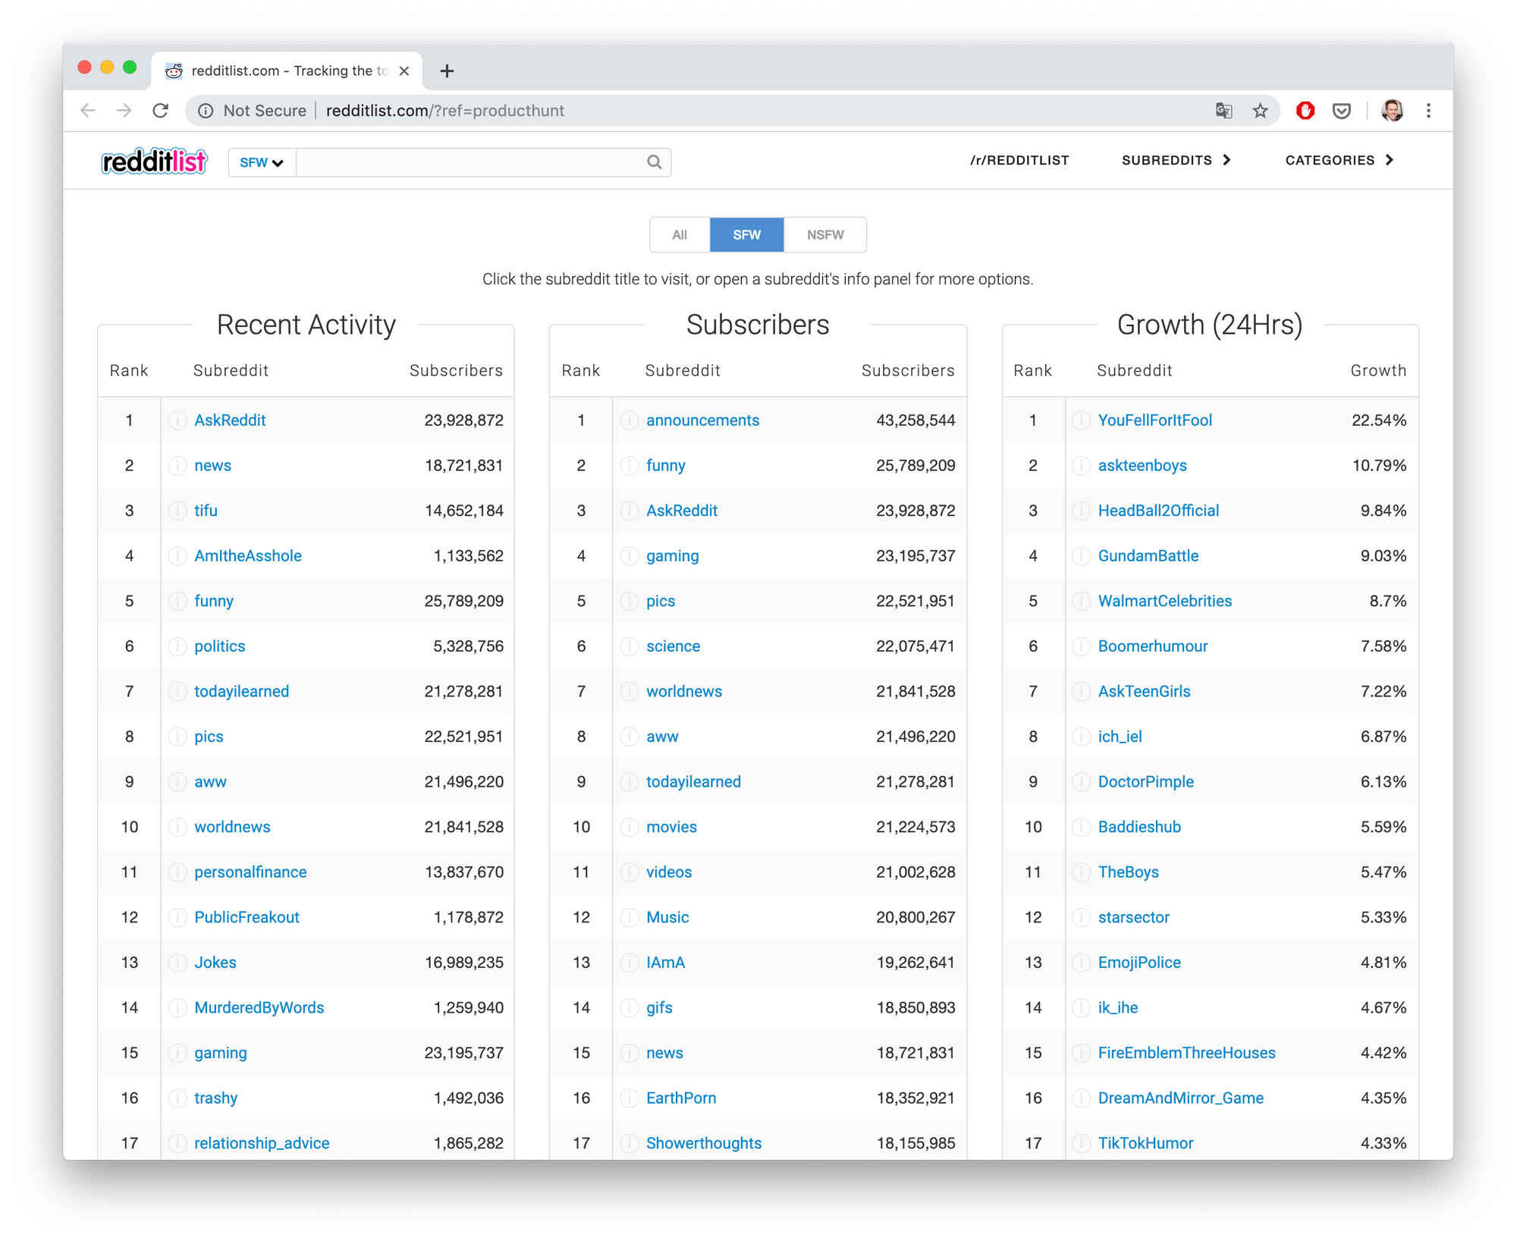
Task: Expand the CATEGORIES navigation menu
Action: pyautogui.click(x=1340, y=160)
